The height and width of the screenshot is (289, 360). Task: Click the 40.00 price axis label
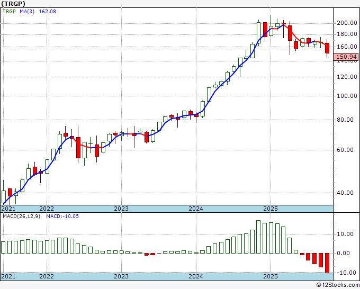(346, 193)
